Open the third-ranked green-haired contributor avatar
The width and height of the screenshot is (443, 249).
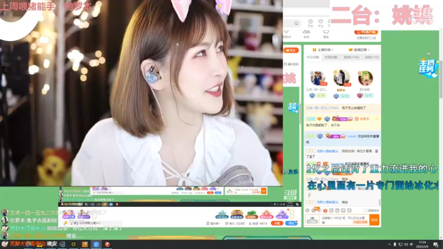[x=365, y=78]
